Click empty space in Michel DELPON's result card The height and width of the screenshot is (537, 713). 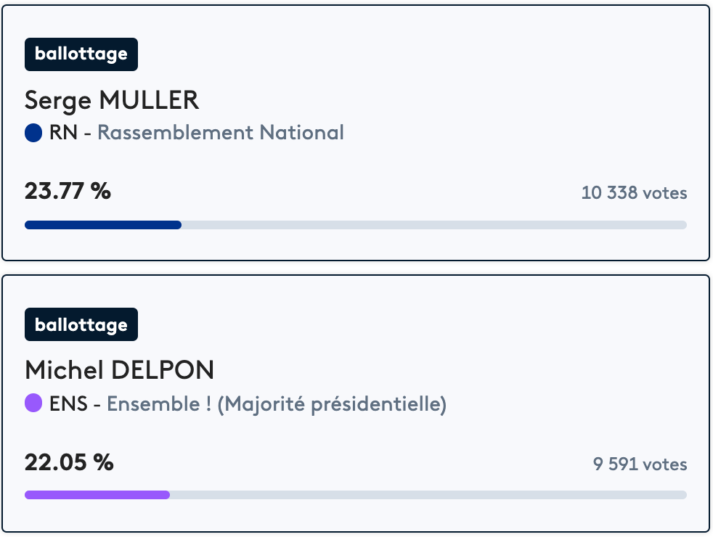[x=472, y=341]
